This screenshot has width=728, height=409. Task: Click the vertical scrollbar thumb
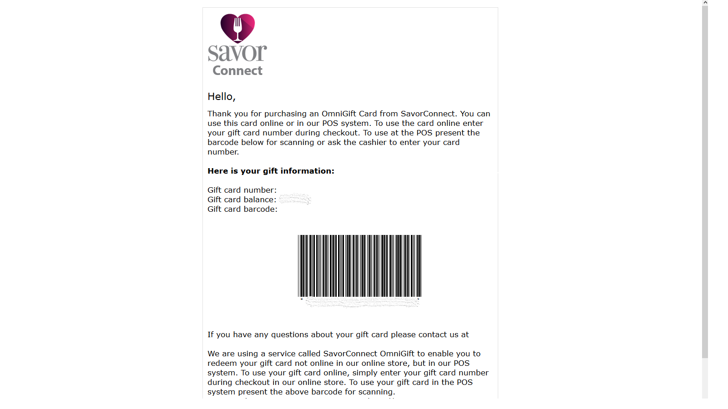[705, 182]
